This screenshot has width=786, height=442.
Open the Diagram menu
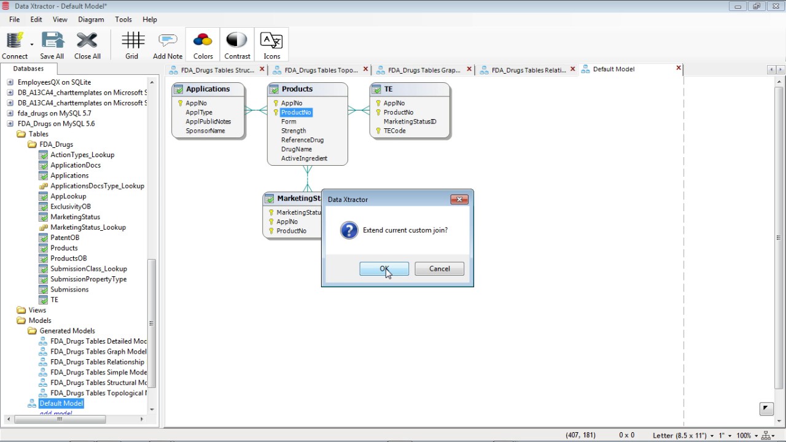click(x=91, y=20)
